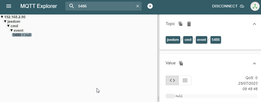
Task: Click the null value text
Action: (179, 96)
